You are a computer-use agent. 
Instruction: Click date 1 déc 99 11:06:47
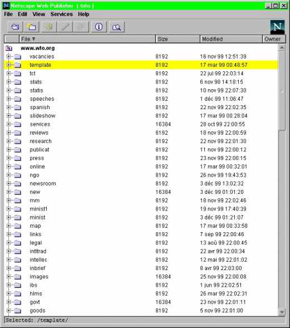point(222,99)
